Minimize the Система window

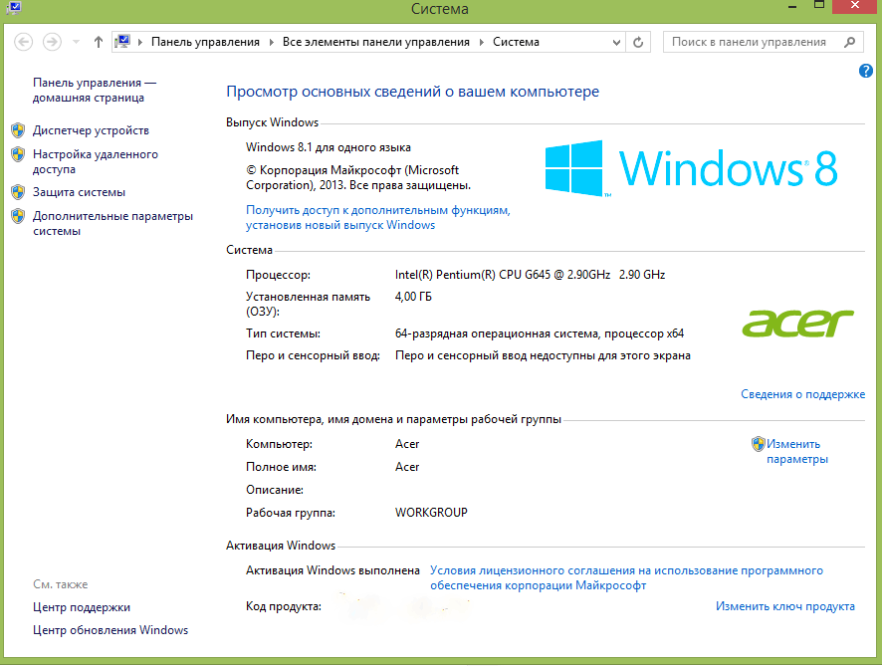click(x=792, y=7)
